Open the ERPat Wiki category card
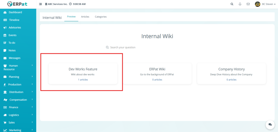278x132 pixels. [157, 74]
